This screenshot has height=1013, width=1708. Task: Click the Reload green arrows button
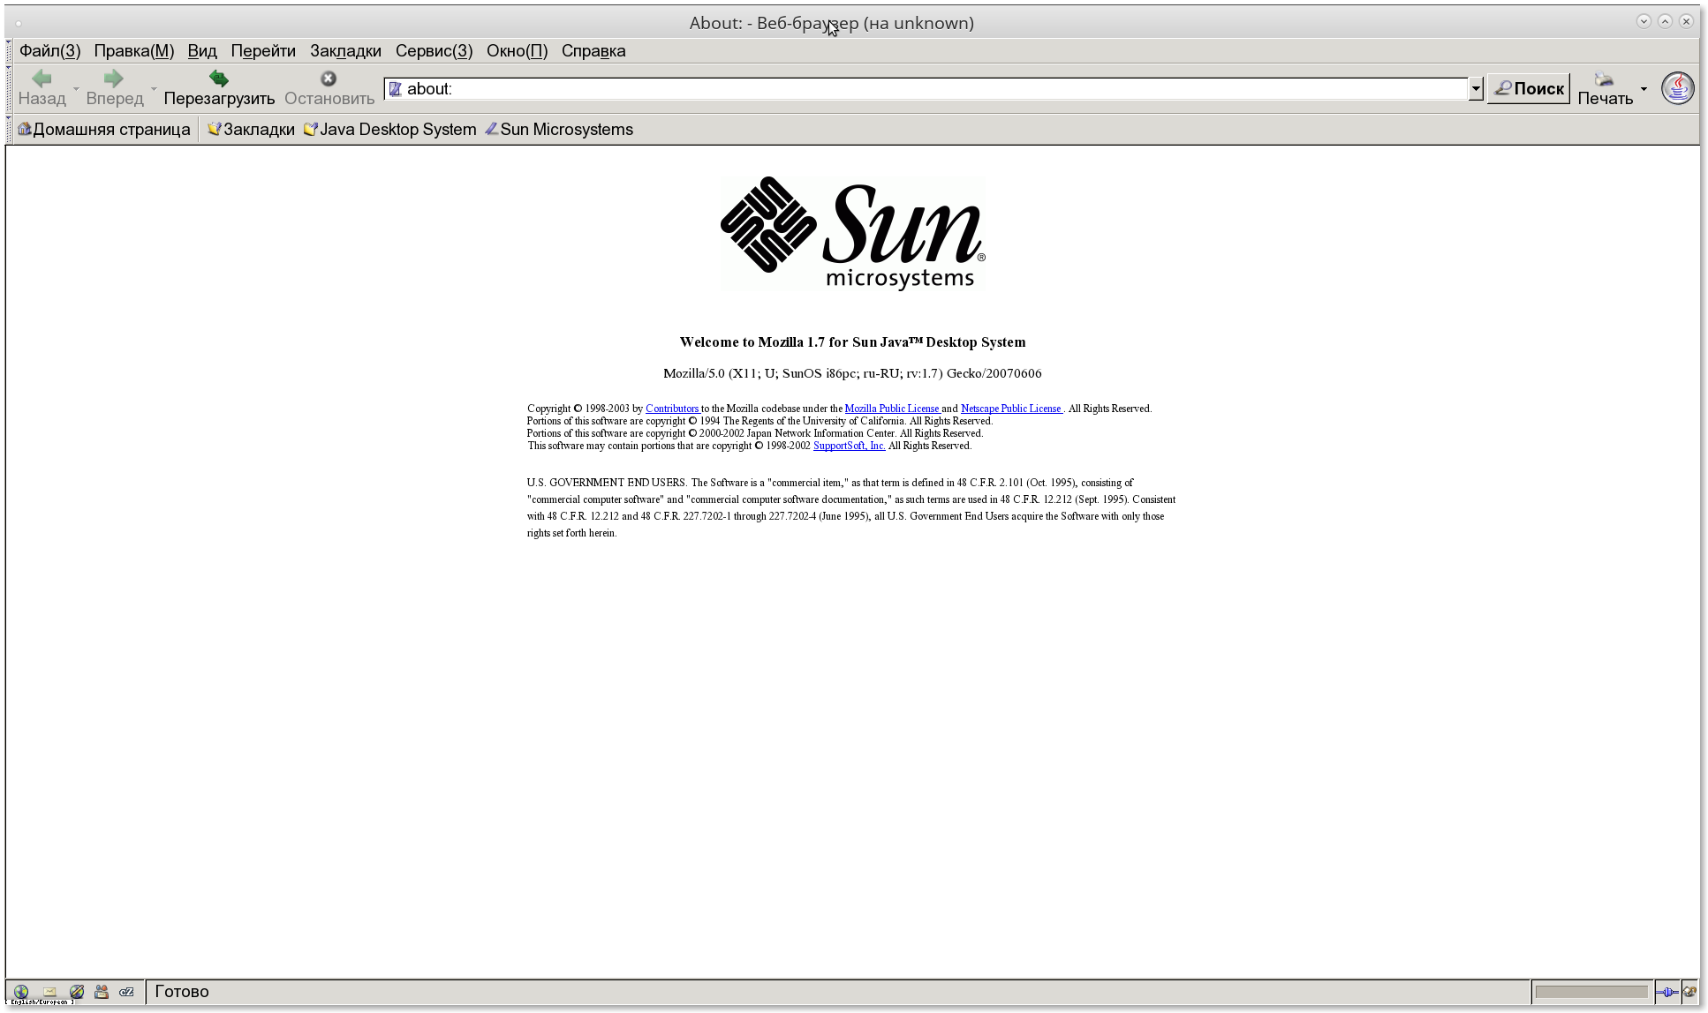219,87
